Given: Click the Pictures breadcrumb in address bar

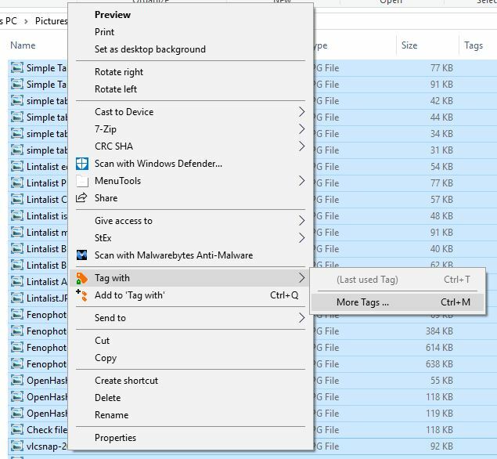Looking at the screenshot, I should [52, 21].
